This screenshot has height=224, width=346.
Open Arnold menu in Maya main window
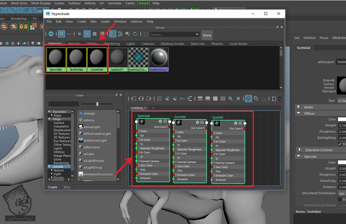(143, 3)
